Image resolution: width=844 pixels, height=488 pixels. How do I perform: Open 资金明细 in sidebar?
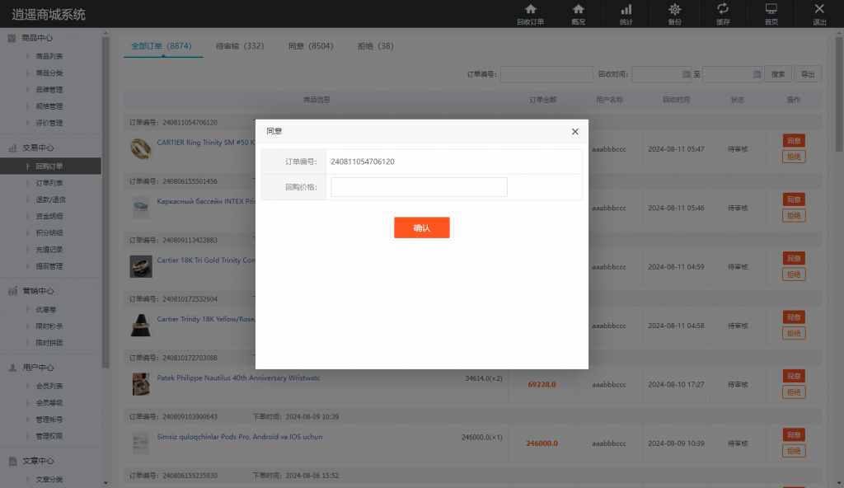point(49,216)
